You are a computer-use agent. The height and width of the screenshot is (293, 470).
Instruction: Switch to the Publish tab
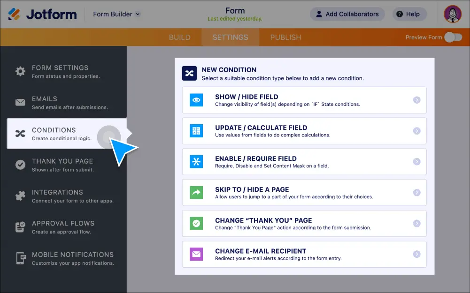click(x=285, y=38)
